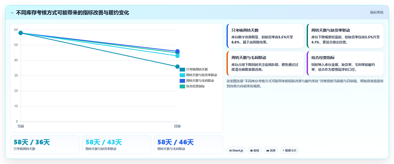Open the 周转天数与毛利联动 info card heading
Image resolution: width=394 pixels, height=164 pixels.
(249, 58)
